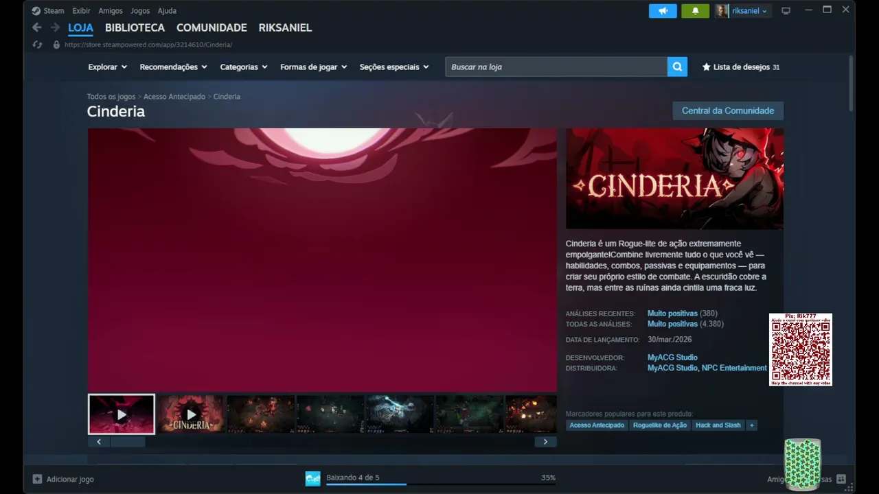Click the Steam logo menu
This screenshot has height=494, width=879.
tap(36, 11)
